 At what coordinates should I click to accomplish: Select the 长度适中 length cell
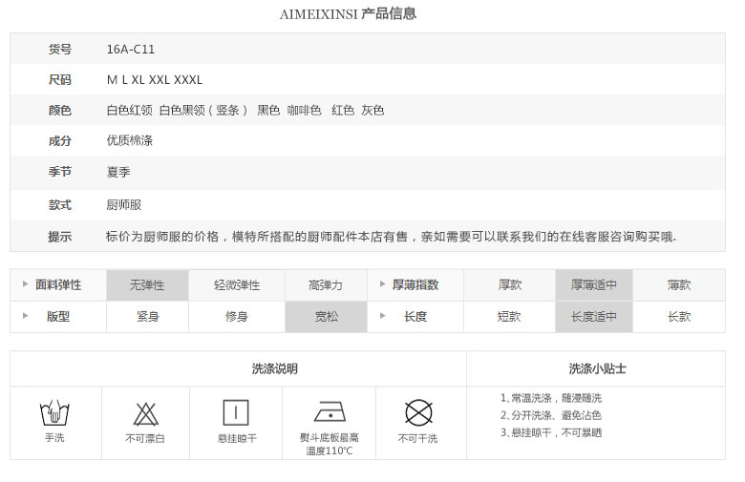point(594,317)
